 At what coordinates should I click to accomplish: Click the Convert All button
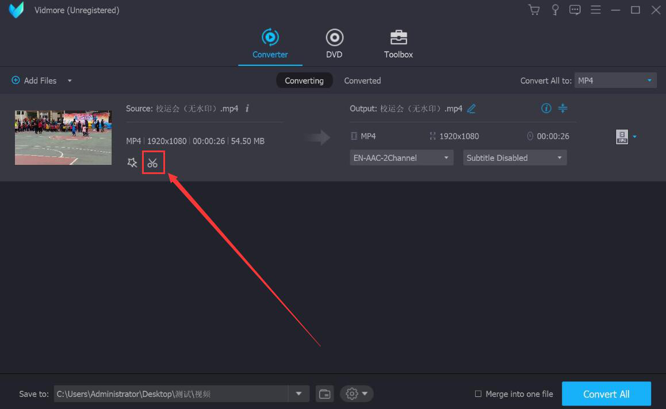click(606, 393)
